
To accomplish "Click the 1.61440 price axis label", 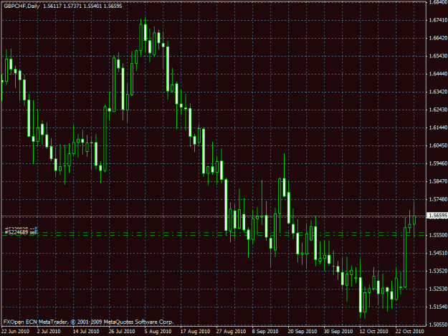I will coord(438,128).
